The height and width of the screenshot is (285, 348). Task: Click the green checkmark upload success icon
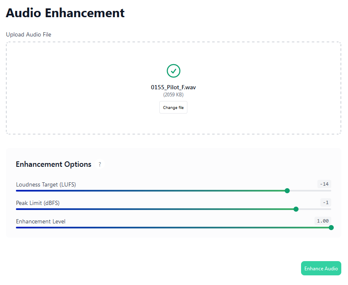(x=173, y=71)
